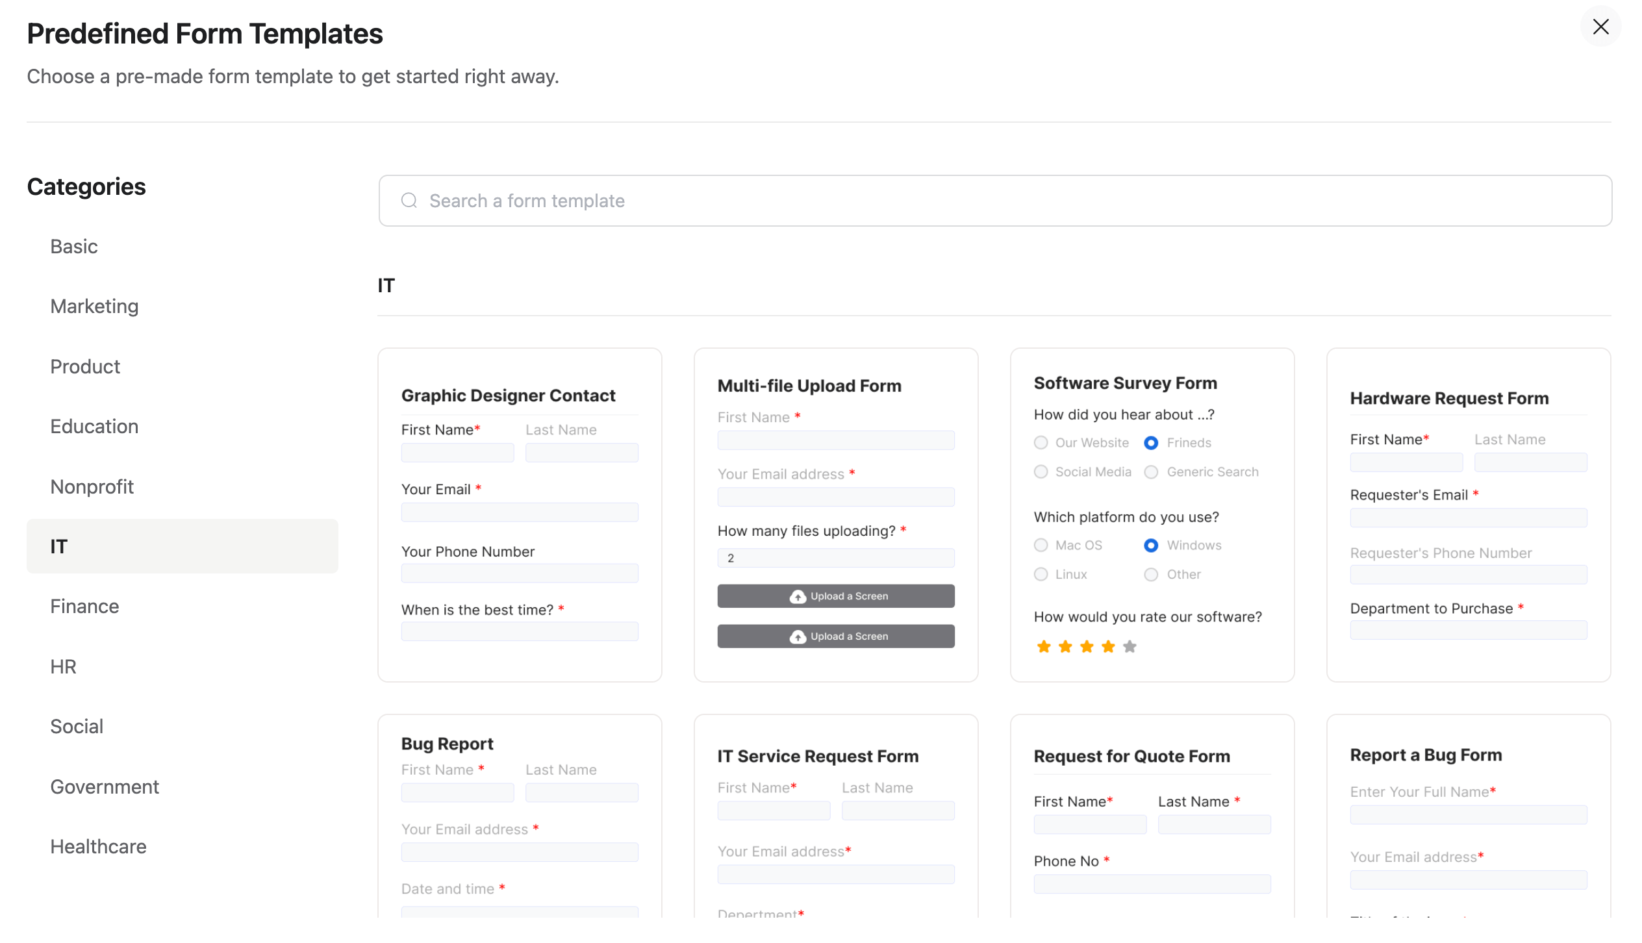
Task: Click the search magnifier icon
Action: pyautogui.click(x=409, y=200)
